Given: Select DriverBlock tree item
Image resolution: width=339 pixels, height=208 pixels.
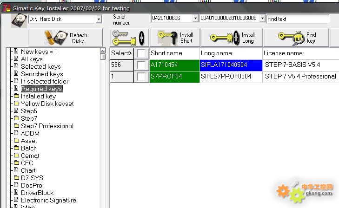Looking at the screenshot, I should (x=37, y=193).
